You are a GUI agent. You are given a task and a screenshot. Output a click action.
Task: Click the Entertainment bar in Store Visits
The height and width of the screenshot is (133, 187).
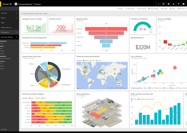pos(48,43)
